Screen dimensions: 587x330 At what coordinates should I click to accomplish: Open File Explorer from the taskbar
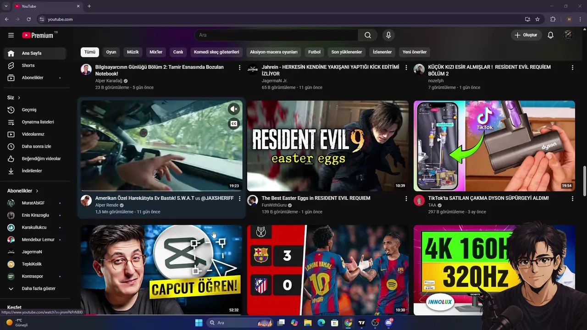coord(308,323)
